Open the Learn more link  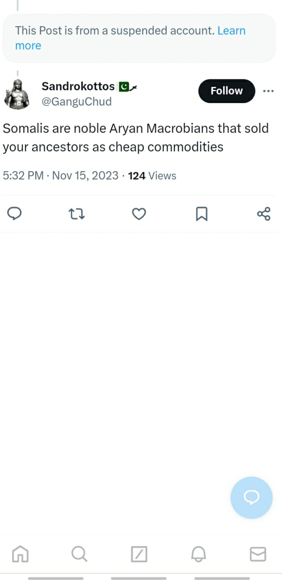point(130,38)
